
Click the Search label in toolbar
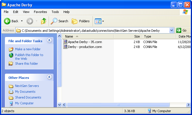click(63, 21)
